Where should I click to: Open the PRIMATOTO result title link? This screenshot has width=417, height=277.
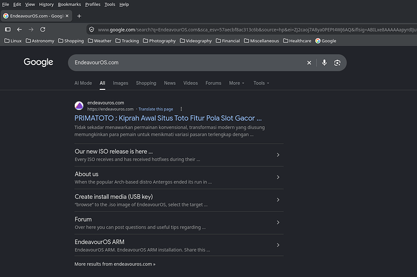point(168,118)
